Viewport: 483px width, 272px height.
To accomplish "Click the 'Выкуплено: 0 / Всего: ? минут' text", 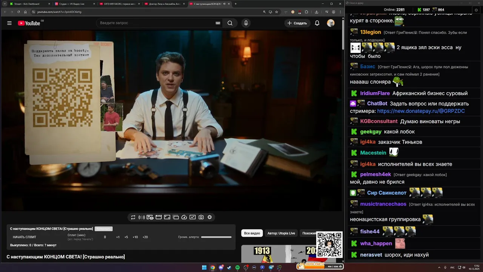I will pos(33,245).
